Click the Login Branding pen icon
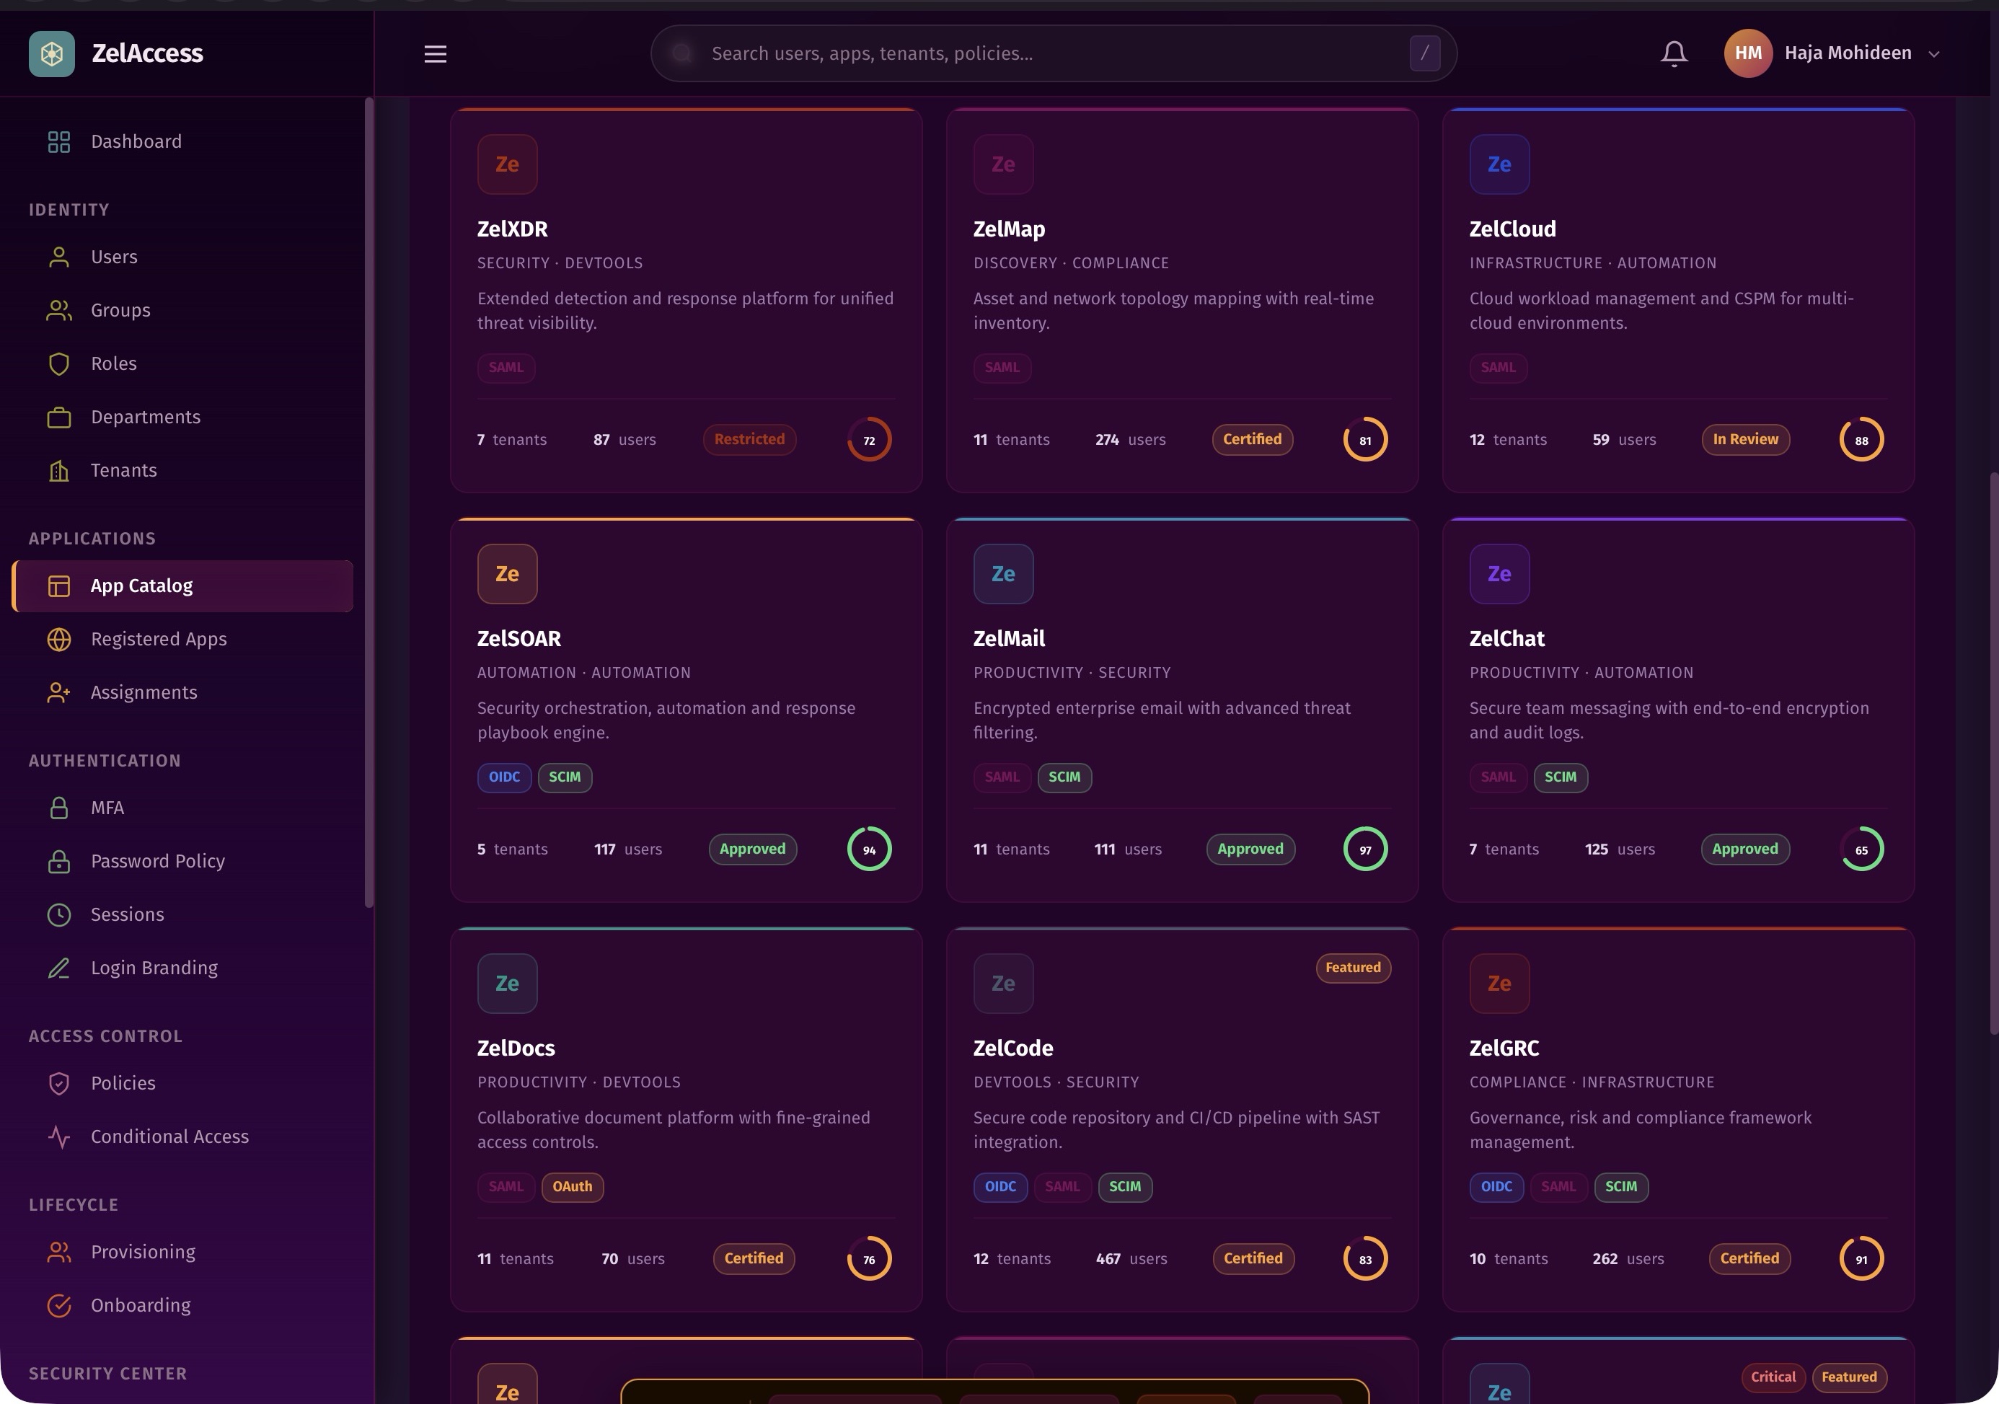The height and width of the screenshot is (1404, 1999). coord(58,967)
